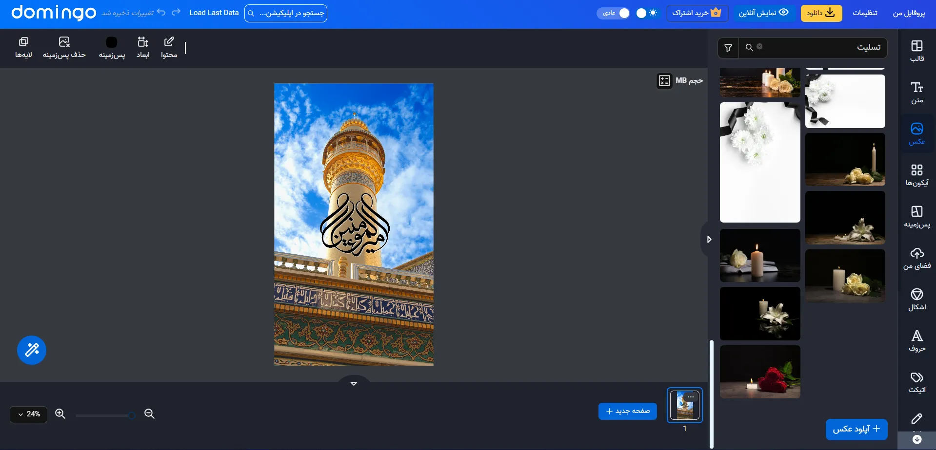
Task: Open the محتوا content tool
Action: [x=169, y=48]
